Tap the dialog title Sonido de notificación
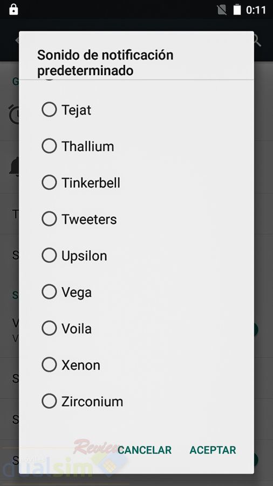Viewport: 273px width, 486px height. (x=105, y=55)
